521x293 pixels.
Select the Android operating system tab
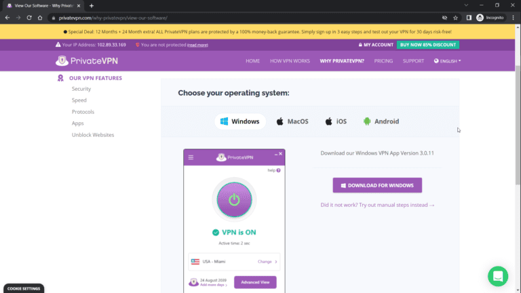coord(381,121)
